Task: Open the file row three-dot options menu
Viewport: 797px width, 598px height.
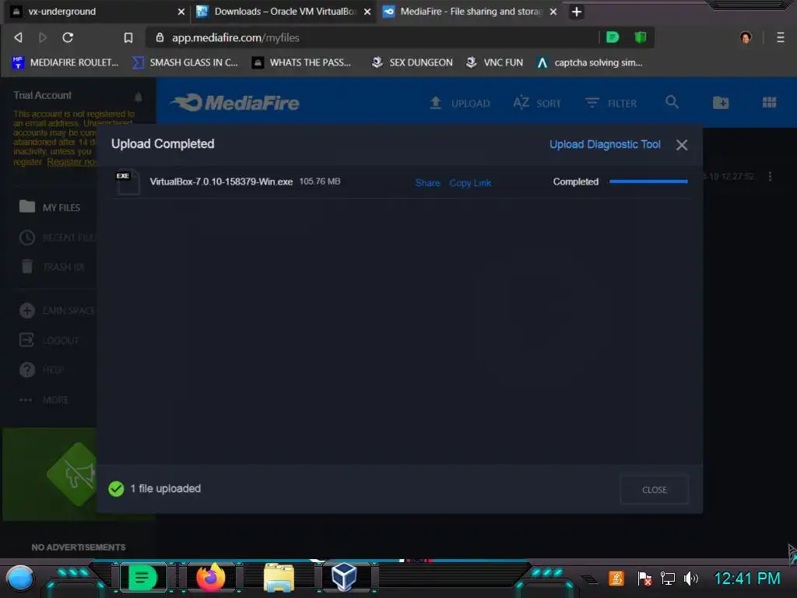Action: click(770, 177)
